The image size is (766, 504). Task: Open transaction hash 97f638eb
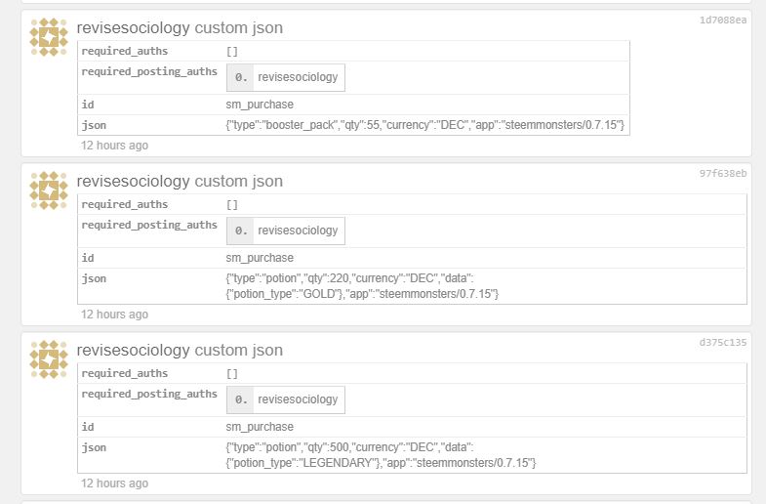click(x=722, y=174)
